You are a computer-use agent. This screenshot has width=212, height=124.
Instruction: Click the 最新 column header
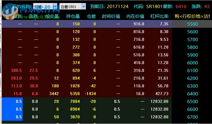point(18,16)
